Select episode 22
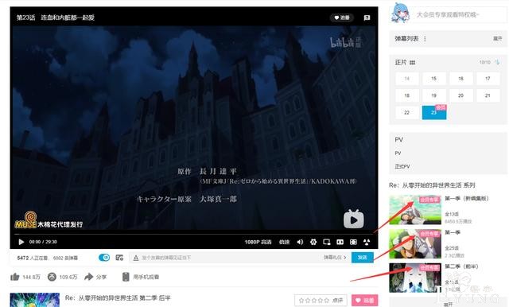Image resolution: width=509 pixels, height=307 pixels. [x=407, y=112]
